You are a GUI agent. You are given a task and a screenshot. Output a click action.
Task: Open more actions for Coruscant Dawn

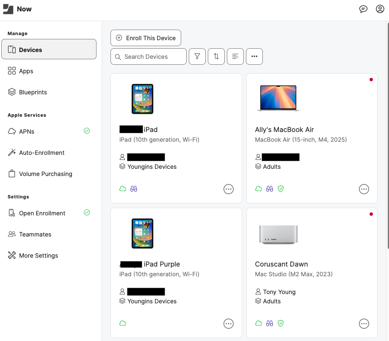tap(364, 324)
